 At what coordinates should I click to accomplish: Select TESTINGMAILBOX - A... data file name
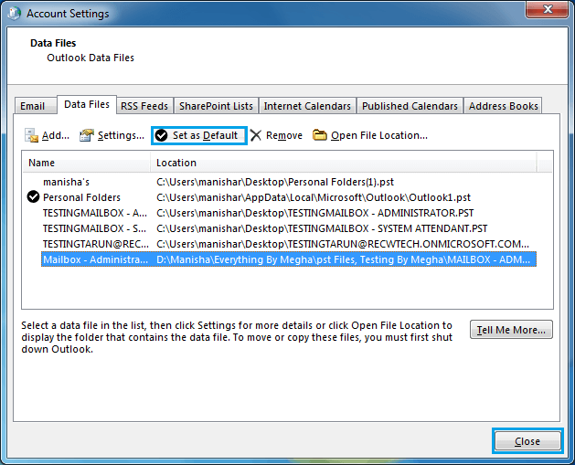tap(94, 213)
